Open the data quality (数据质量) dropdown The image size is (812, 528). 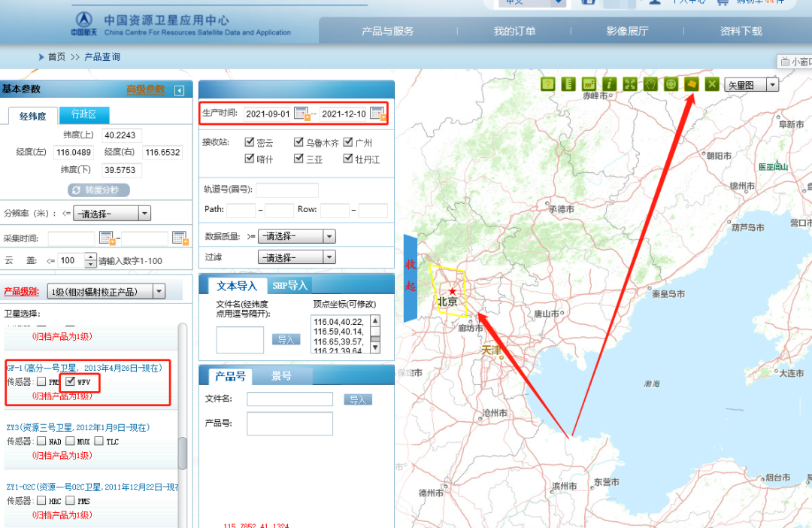[x=297, y=236]
